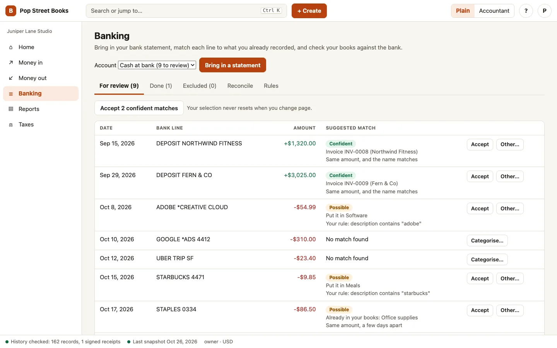
Task: Click Last snapshot Oct 26, 2026 status
Action: (x=162, y=342)
